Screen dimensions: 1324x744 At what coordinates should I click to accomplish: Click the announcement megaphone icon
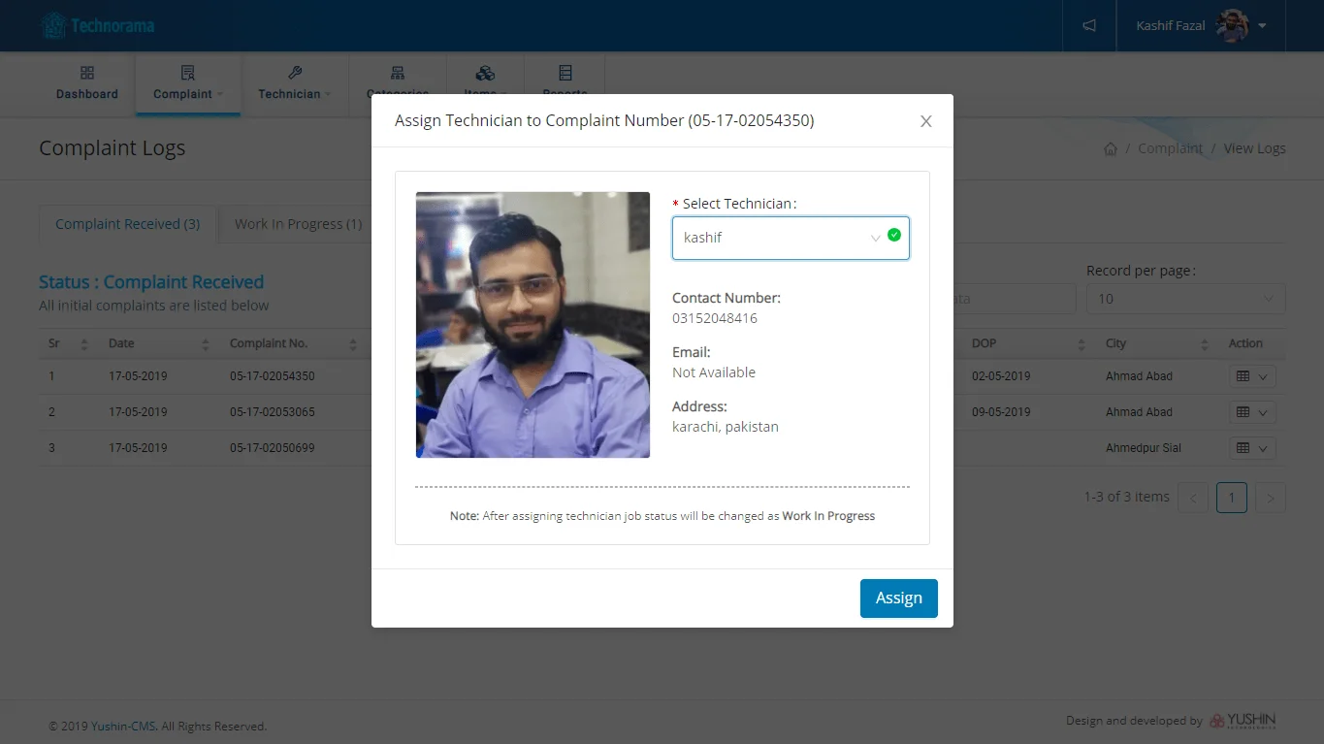tap(1089, 26)
